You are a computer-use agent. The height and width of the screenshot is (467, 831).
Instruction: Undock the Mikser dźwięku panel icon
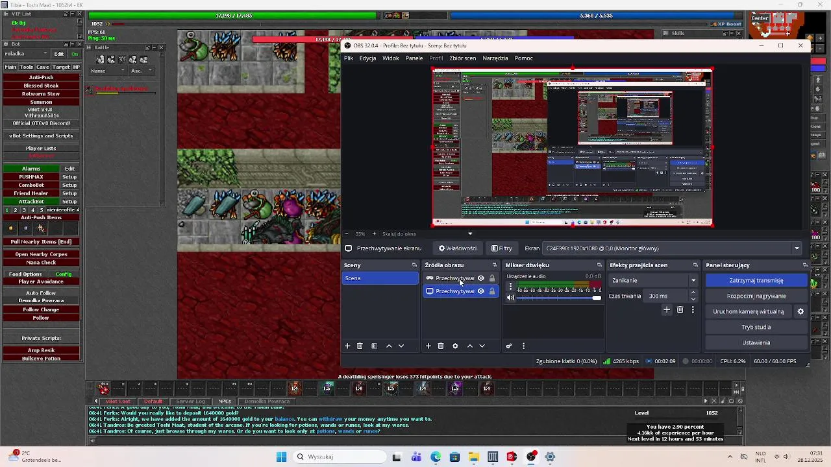pyautogui.click(x=599, y=265)
